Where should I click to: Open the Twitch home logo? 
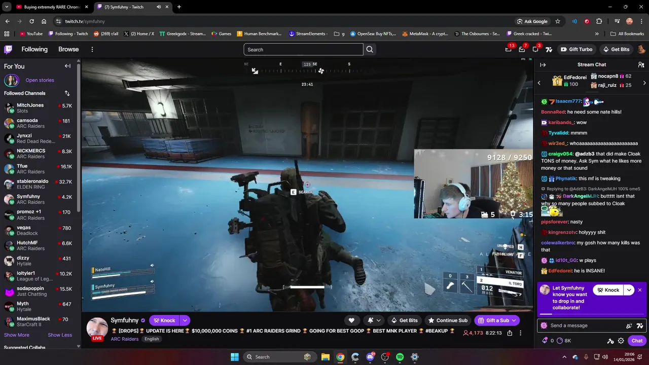[x=8, y=49]
